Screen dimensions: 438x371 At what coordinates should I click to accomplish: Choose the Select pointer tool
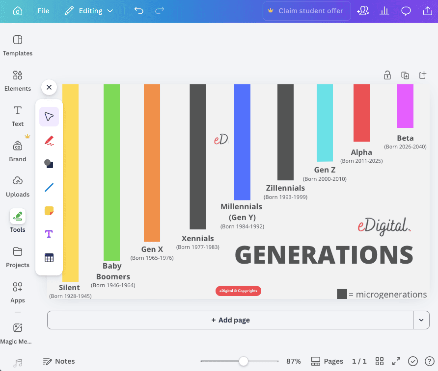pos(49,117)
